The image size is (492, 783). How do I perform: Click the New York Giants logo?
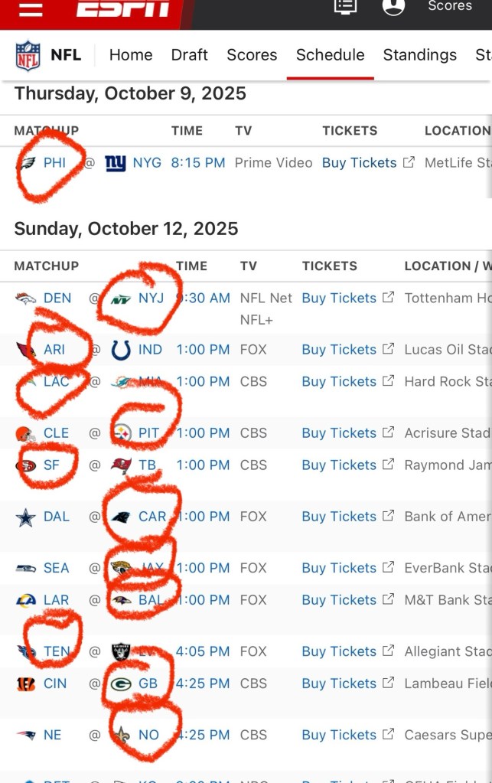(115, 162)
